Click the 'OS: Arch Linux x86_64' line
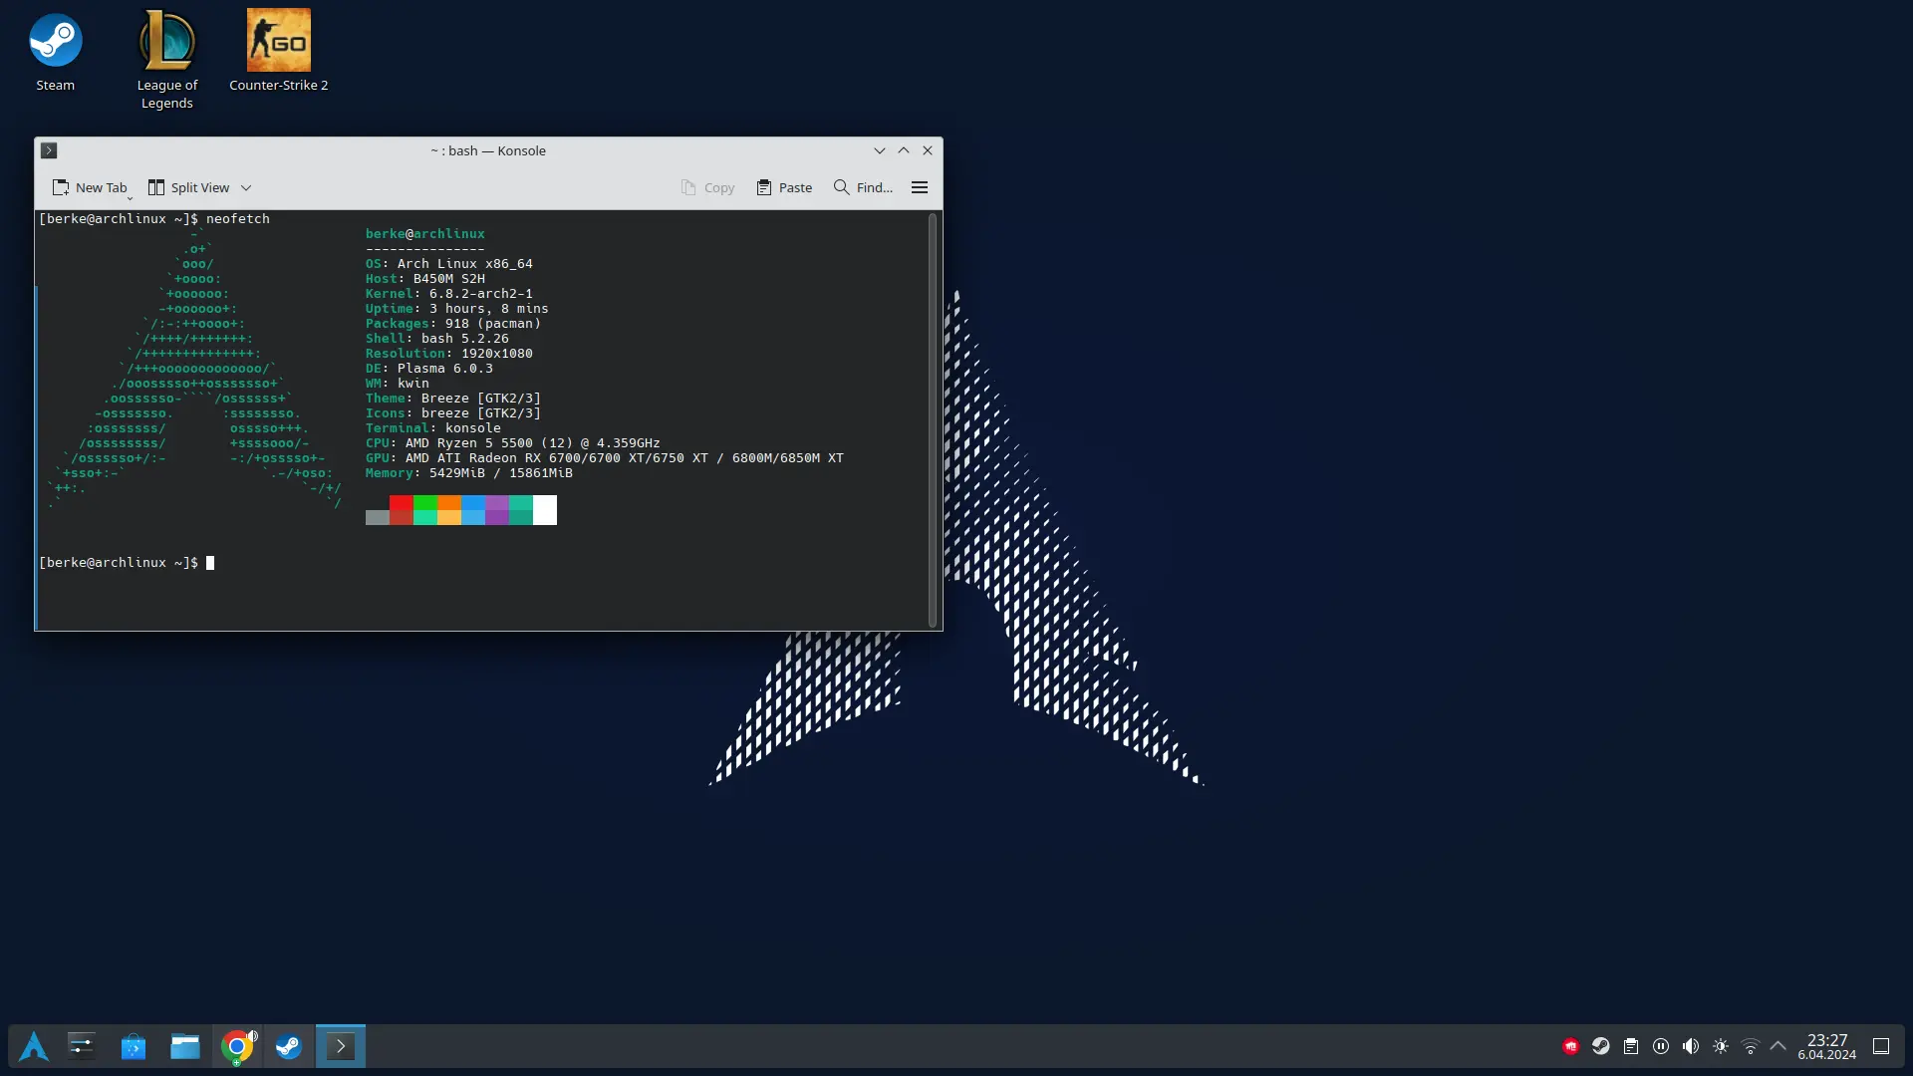 point(449,264)
